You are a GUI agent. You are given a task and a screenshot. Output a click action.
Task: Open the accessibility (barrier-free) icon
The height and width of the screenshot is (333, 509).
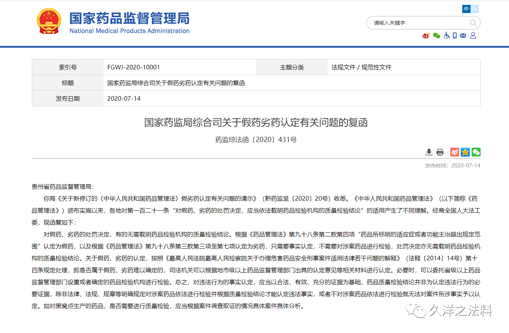446,35
